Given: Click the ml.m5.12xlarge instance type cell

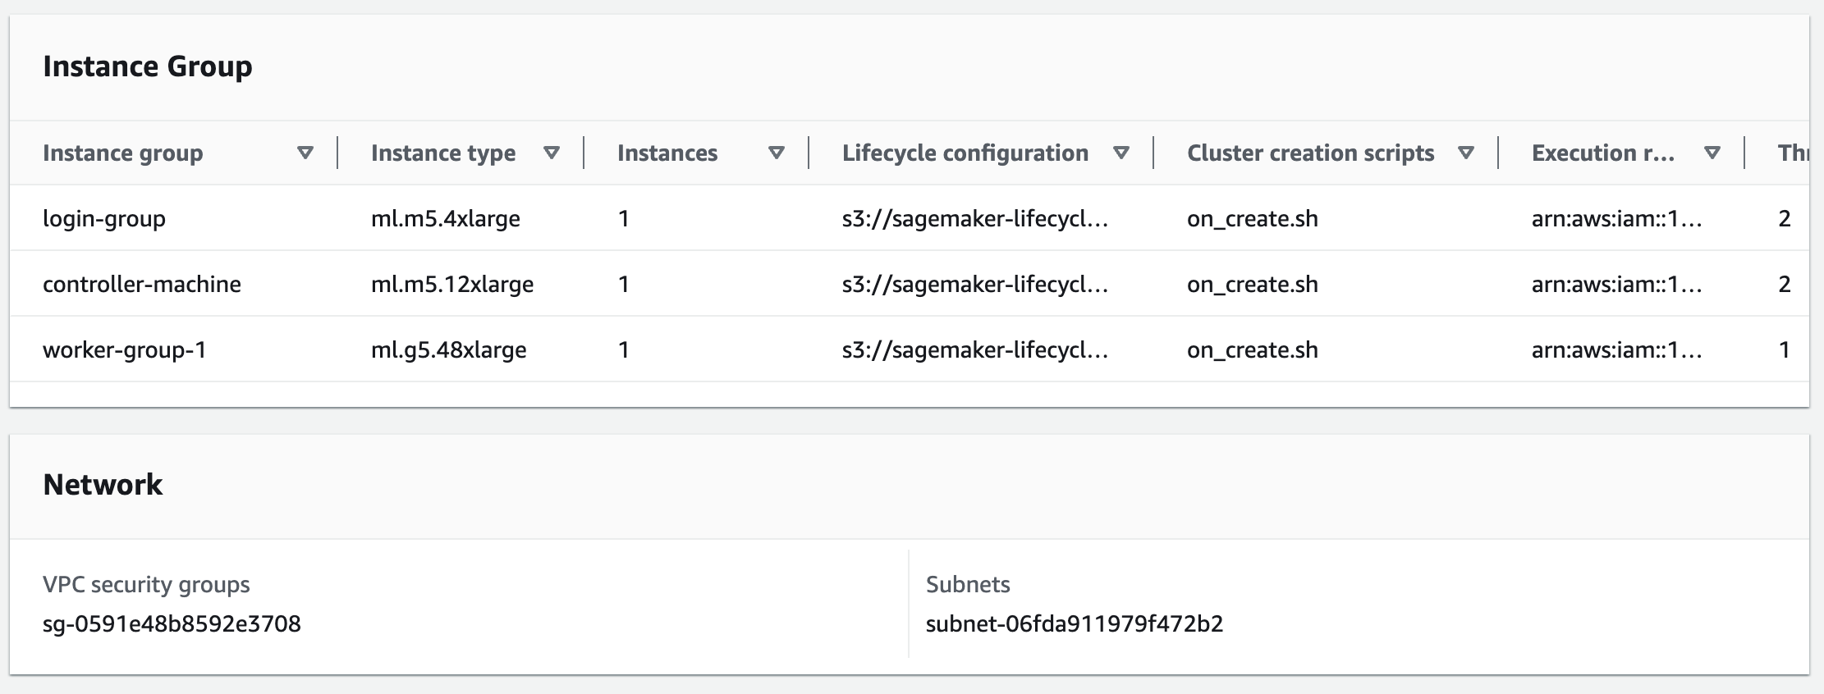Looking at the screenshot, I should tap(451, 284).
